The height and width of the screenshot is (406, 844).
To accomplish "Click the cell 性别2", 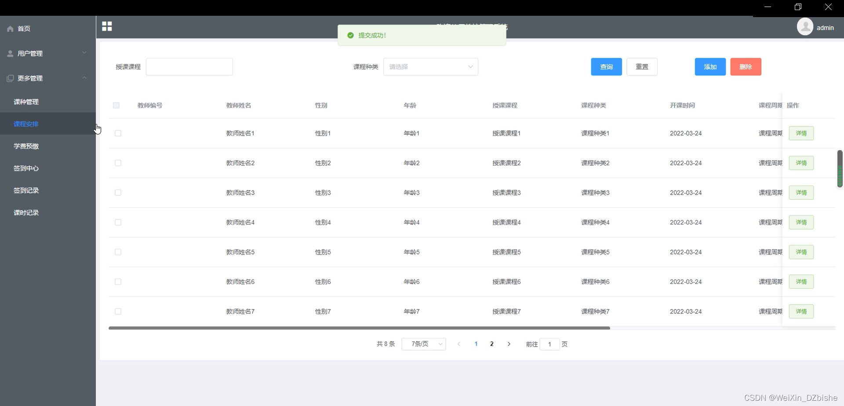I will click(323, 163).
